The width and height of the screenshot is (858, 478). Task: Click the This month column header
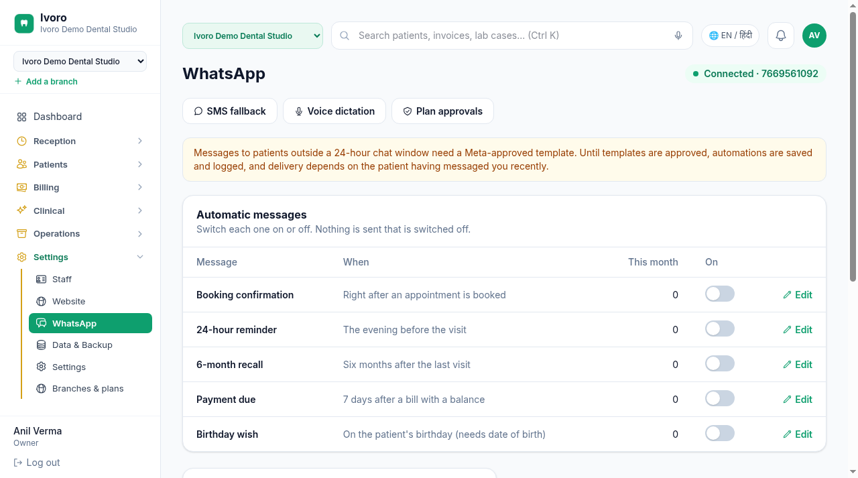pos(653,262)
